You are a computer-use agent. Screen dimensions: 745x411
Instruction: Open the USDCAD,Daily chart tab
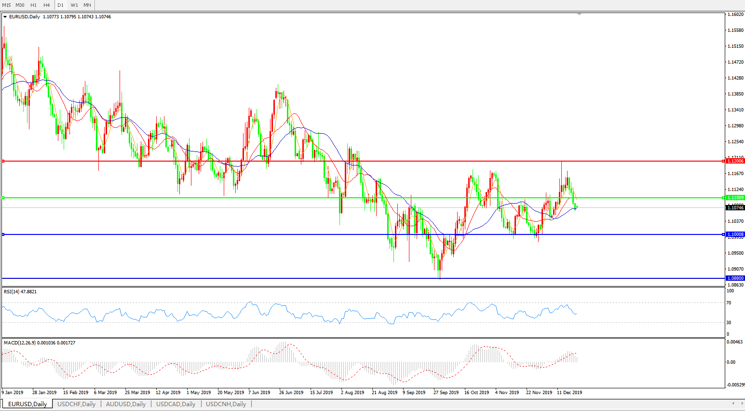176,404
